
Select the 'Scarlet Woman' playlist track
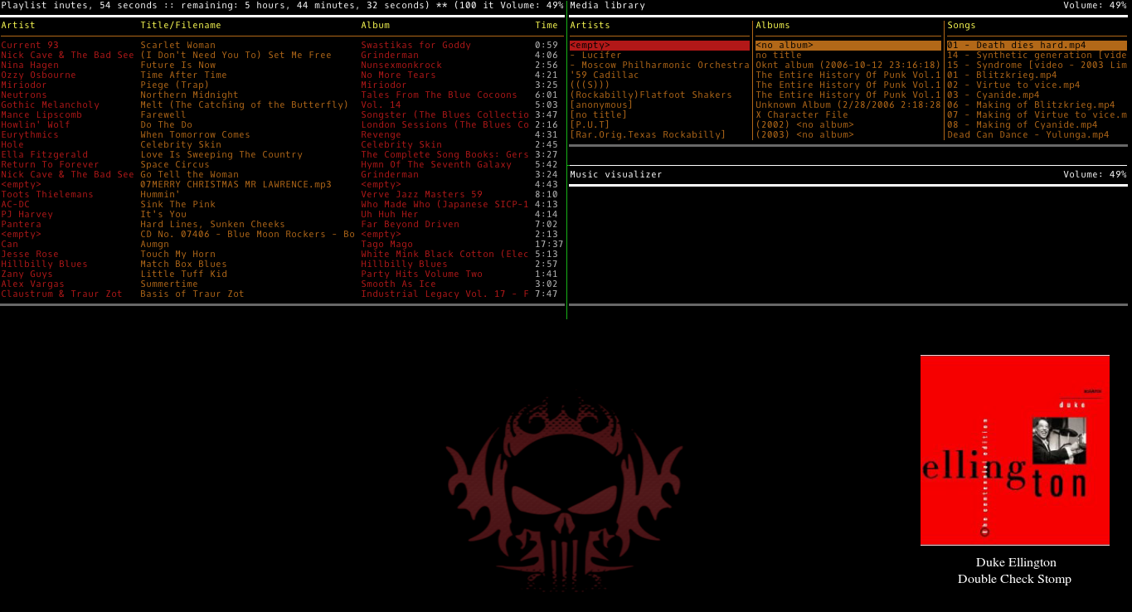tap(177, 46)
